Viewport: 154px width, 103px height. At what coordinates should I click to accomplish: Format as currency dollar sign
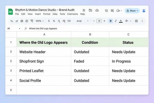click(x=49, y=21)
